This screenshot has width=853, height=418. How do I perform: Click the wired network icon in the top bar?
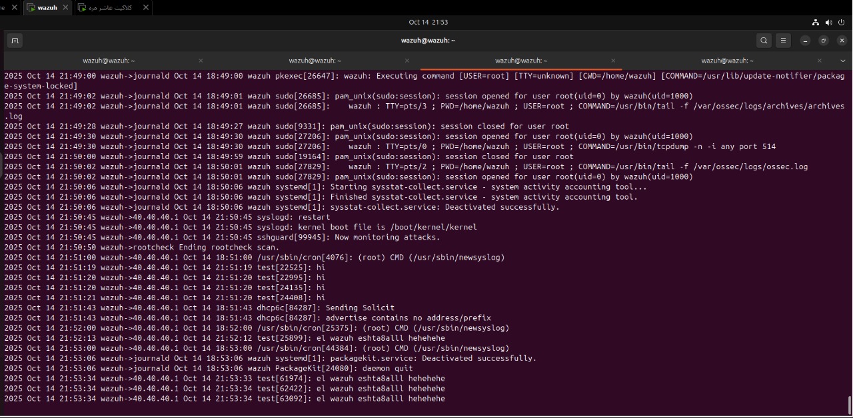pyautogui.click(x=816, y=23)
